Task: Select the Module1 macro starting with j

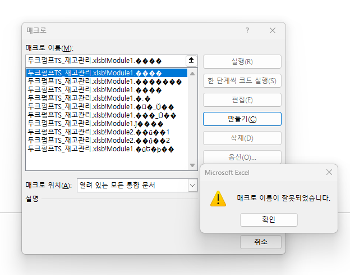Action: tap(107, 124)
